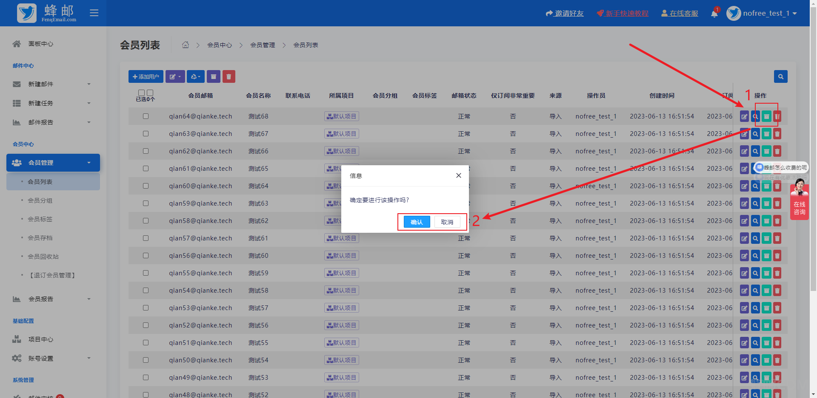Archive member qian59@qianke.tech
The width and height of the screenshot is (817, 398).
(766, 203)
